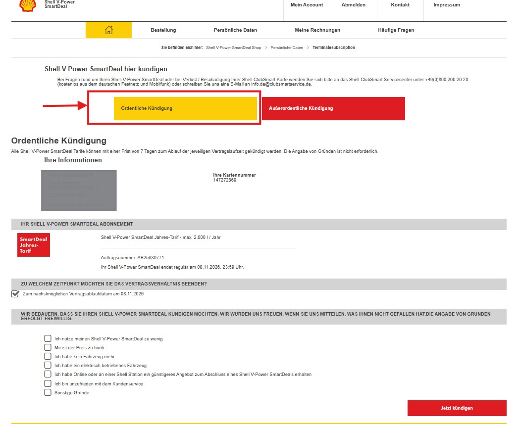This screenshot has height=424, width=519.
Task: Check 'Ich bin unzufrieden mit dem Kundenservice'
Action: point(48,383)
